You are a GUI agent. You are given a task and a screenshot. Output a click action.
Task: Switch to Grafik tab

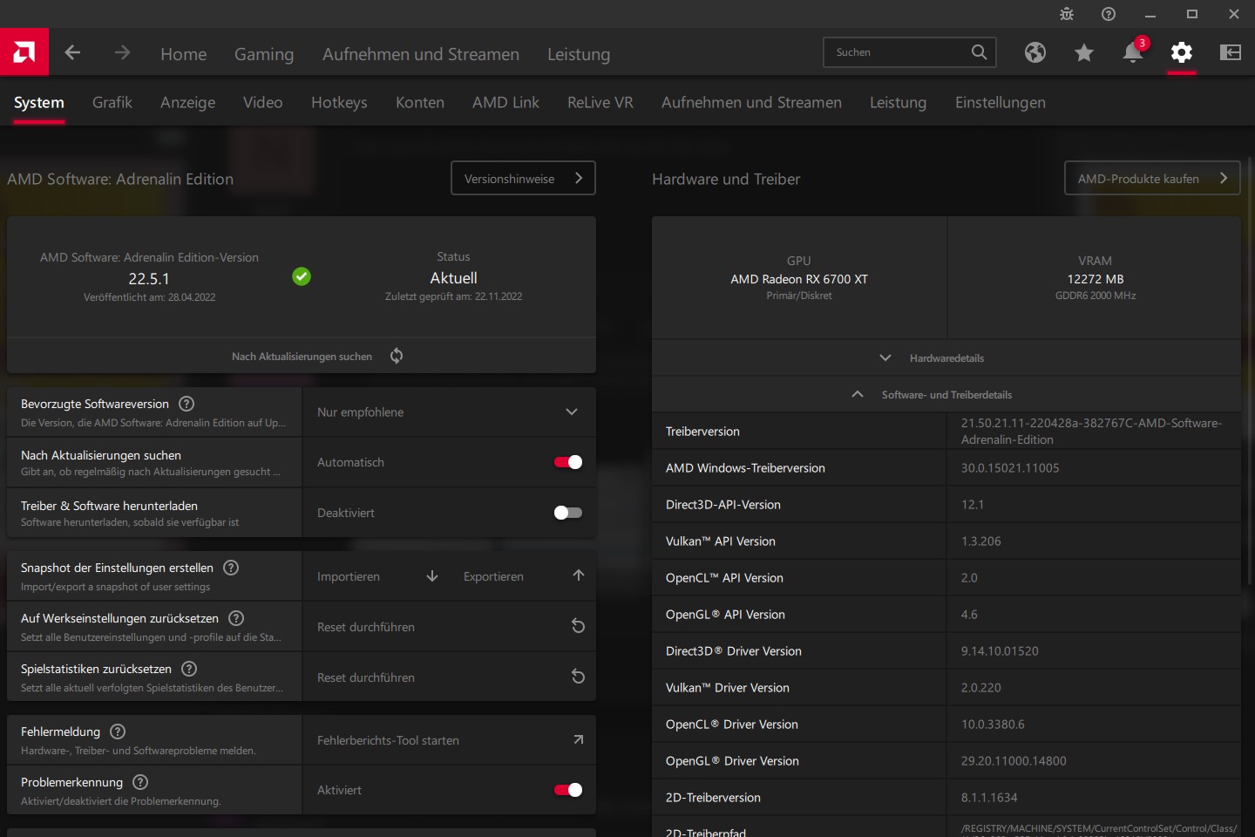pos(112,102)
